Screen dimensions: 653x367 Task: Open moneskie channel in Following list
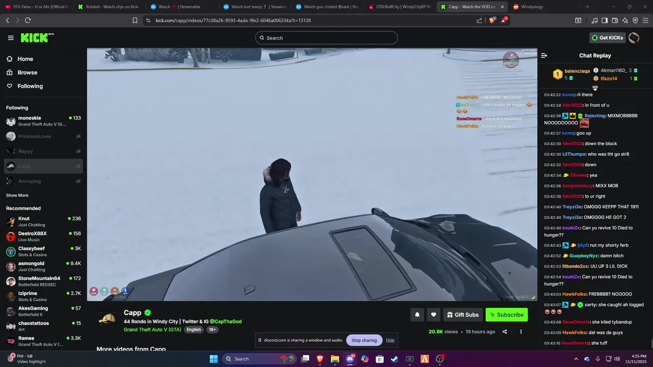[x=43, y=121]
